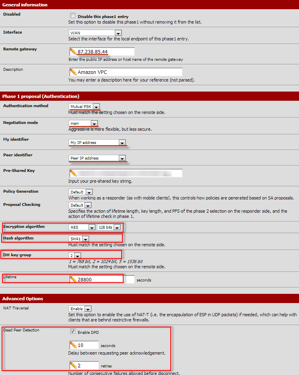This screenshot has height=375, width=299.
Task: Open the Proposal Checking dropdown
Action: [x=80, y=205]
